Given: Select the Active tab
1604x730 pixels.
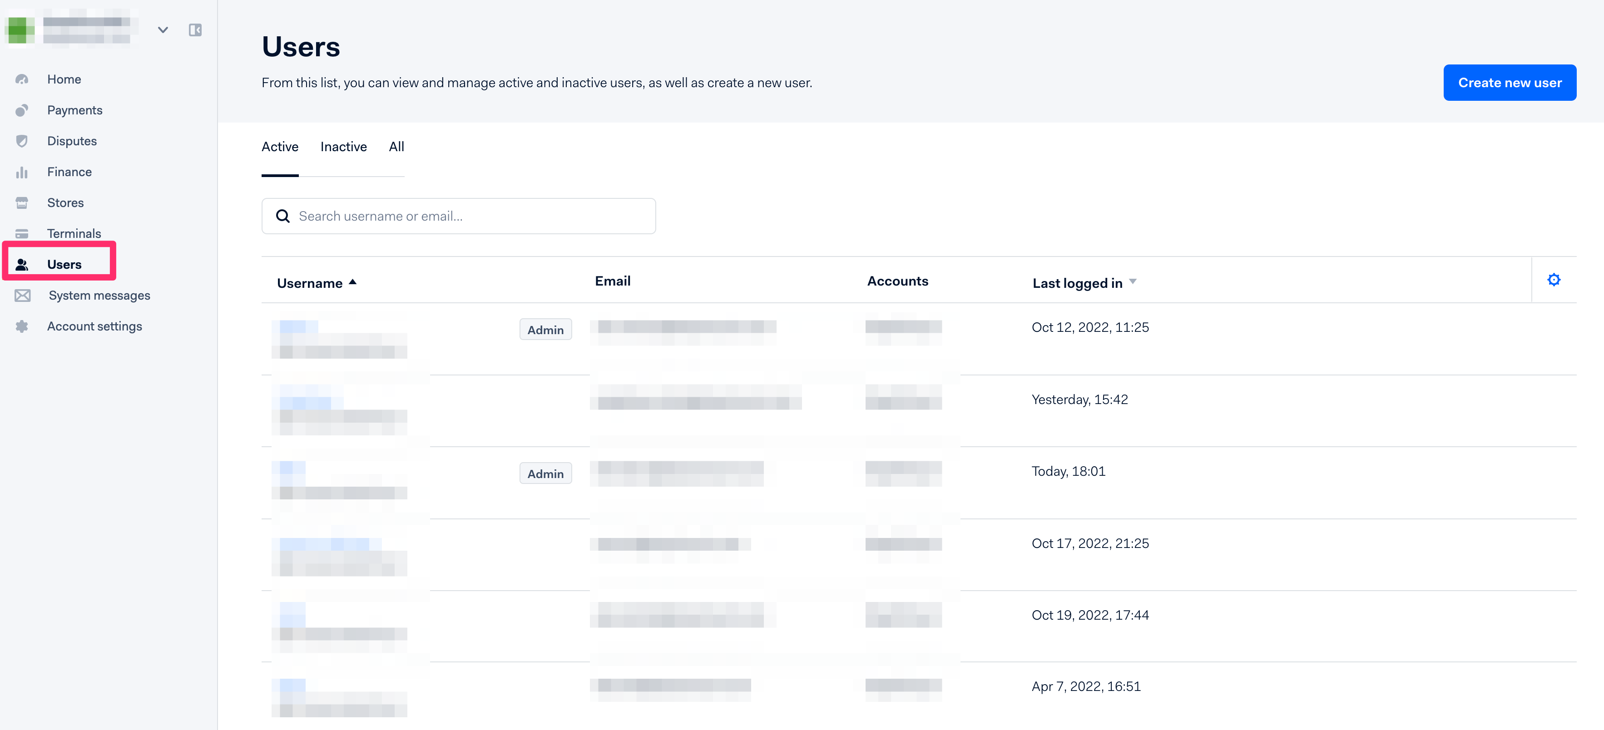Looking at the screenshot, I should (x=280, y=147).
